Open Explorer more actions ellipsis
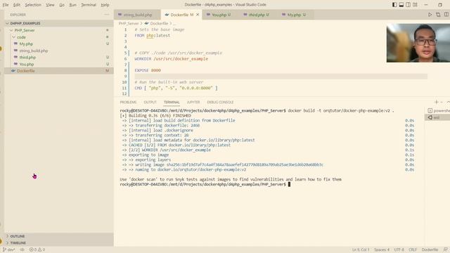 (106, 15)
